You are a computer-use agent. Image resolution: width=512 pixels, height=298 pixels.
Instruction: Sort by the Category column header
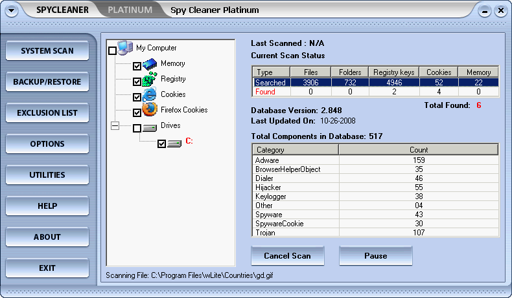[x=296, y=150]
